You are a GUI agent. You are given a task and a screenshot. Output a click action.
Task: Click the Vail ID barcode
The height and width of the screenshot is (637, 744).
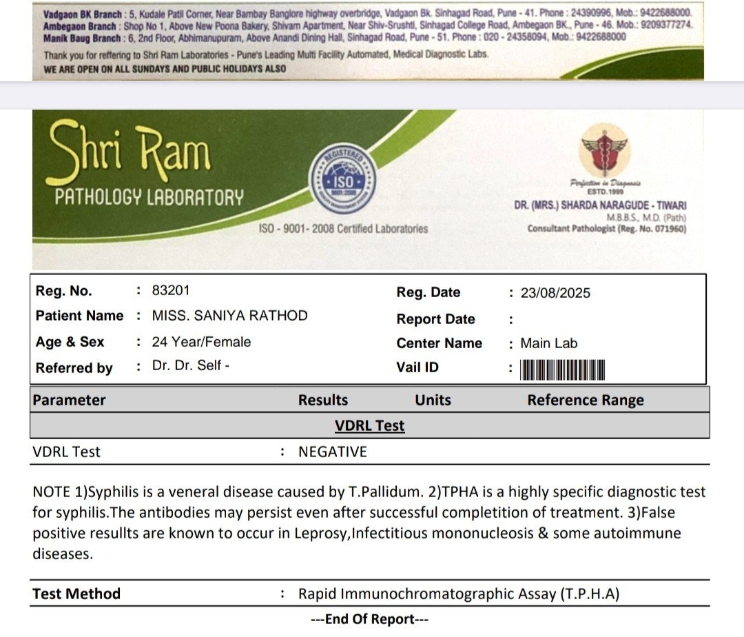click(562, 370)
